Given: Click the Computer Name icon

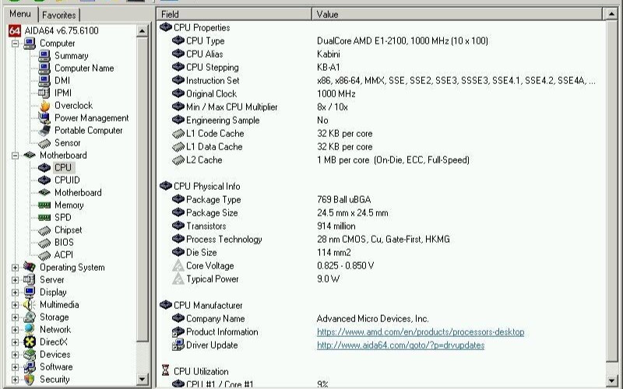Looking at the screenshot, I should (44, 68).
